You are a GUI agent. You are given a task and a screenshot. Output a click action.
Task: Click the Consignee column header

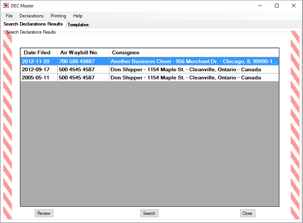[194, 52]
